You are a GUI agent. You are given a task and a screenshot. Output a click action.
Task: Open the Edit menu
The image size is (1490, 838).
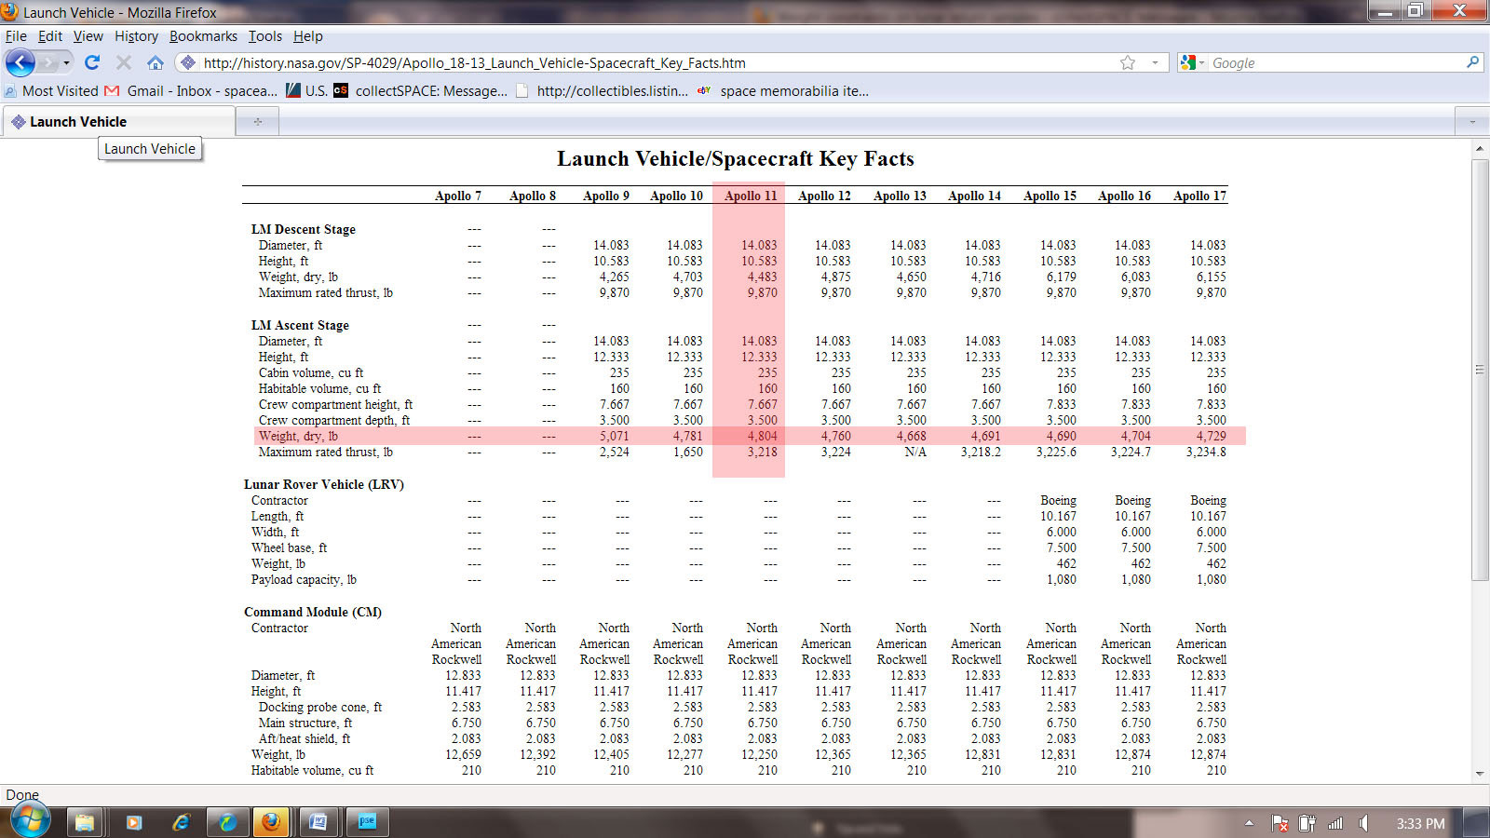50,36
